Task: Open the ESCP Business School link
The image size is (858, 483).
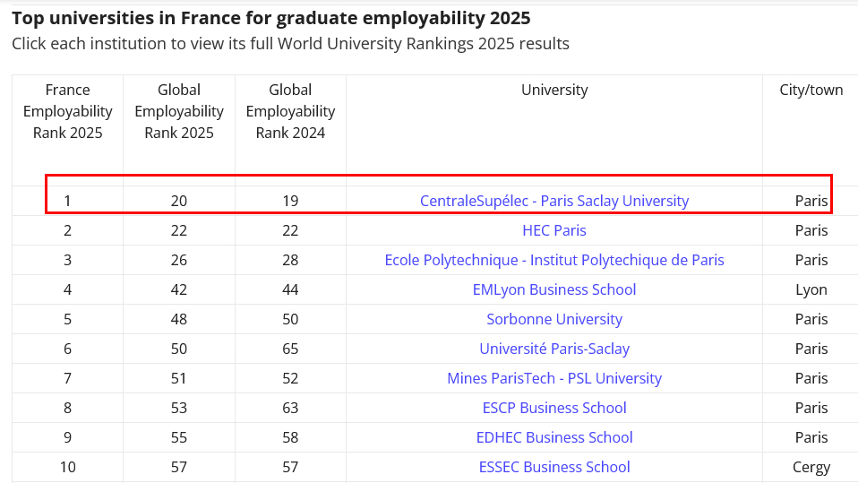Action: click(x=553, y=408)
